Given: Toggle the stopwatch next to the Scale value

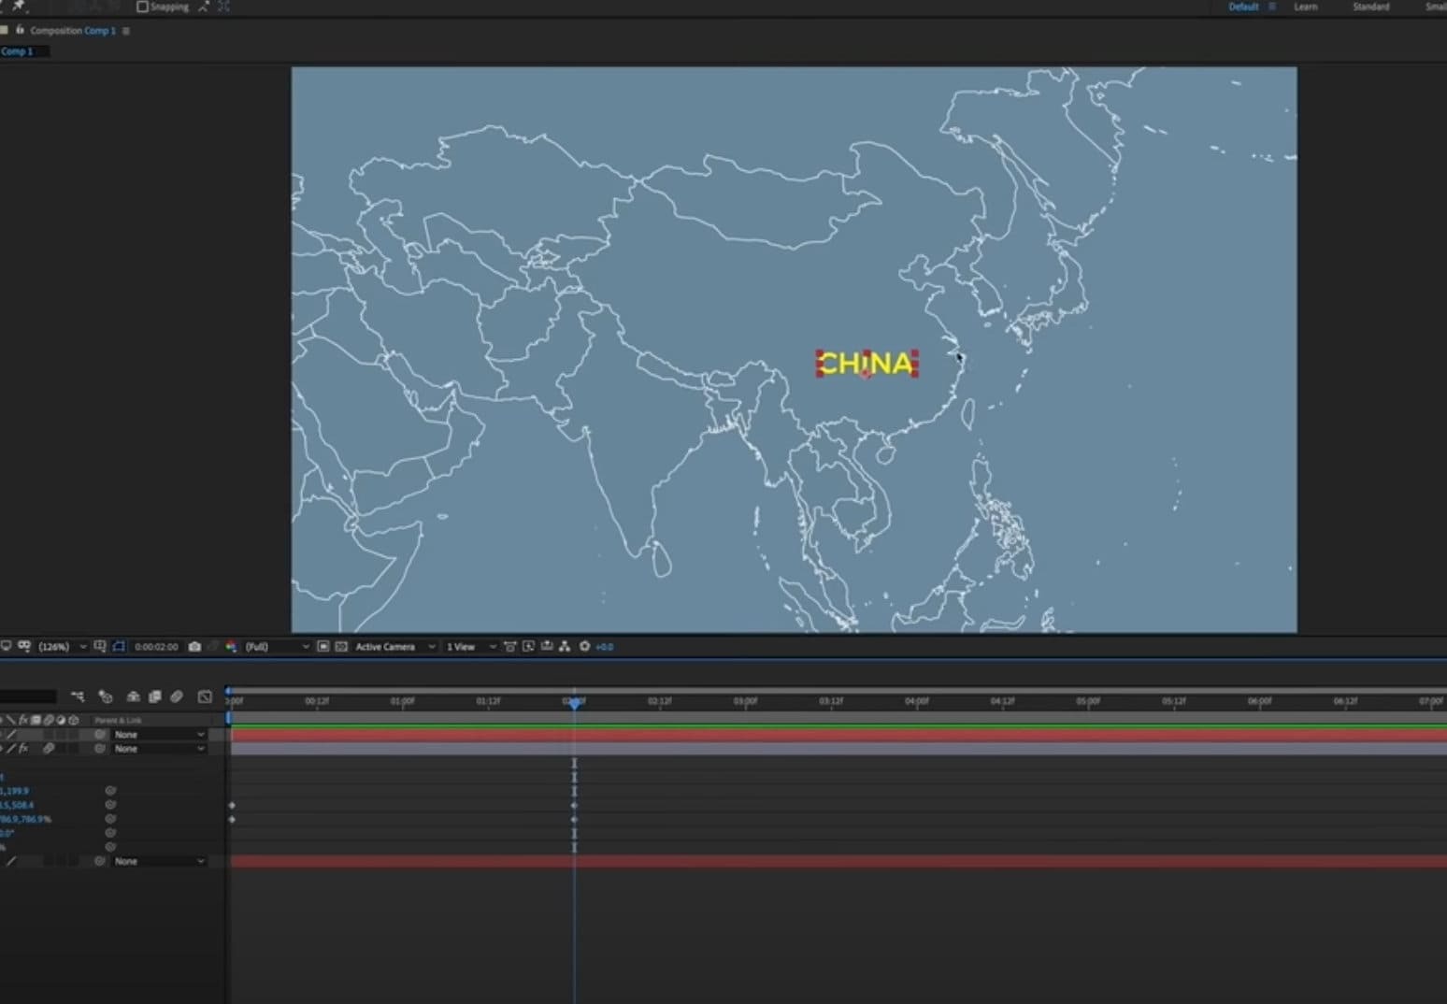Looking at the screenshot, I should (x=110, y=818).
